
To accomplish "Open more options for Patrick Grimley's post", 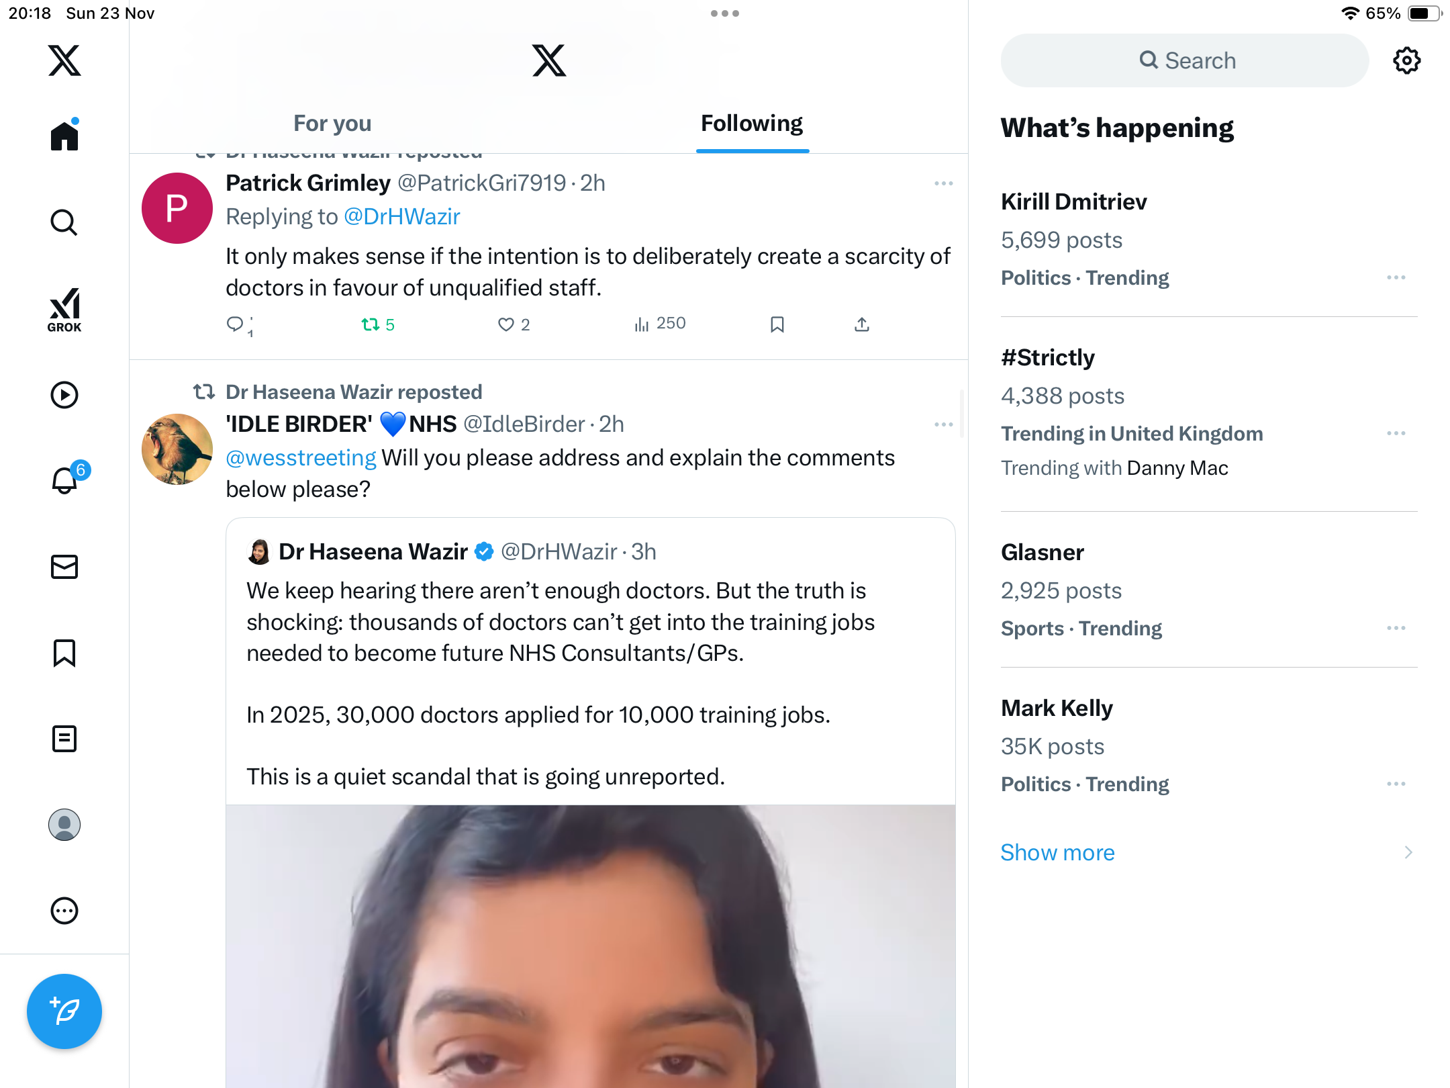I will (943, 183).
